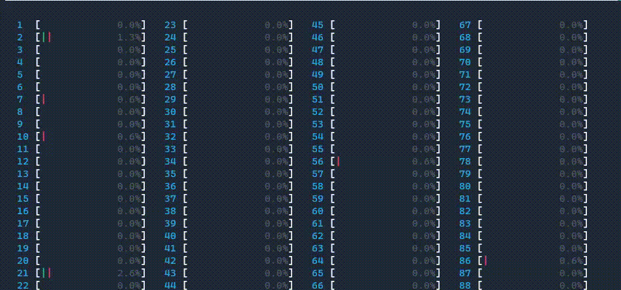Click the CPU number label 45
621x290 pixels.
[x=318, y=25]
